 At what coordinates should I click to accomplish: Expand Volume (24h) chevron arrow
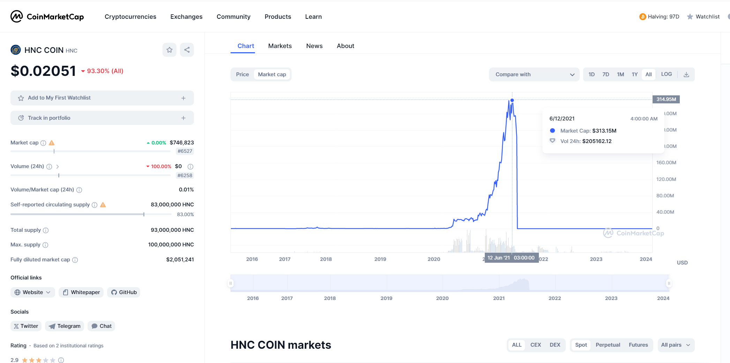tap(58, 167)
